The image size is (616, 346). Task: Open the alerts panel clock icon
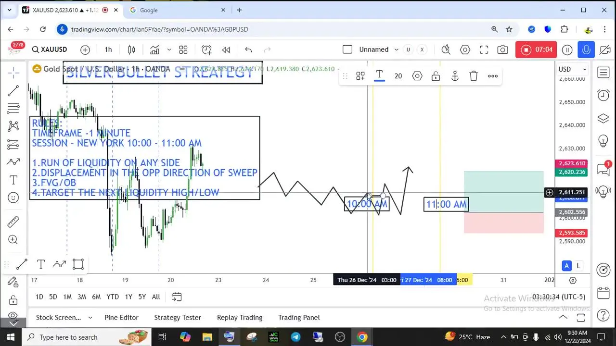(603, 95)
